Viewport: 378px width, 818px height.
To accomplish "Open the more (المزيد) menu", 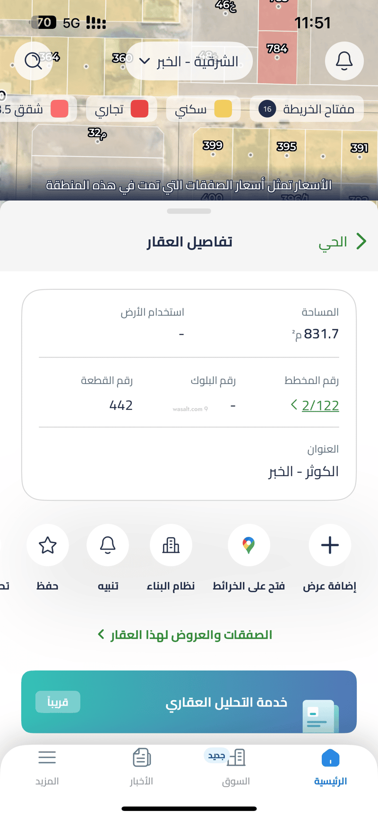I will click(47, 766).
